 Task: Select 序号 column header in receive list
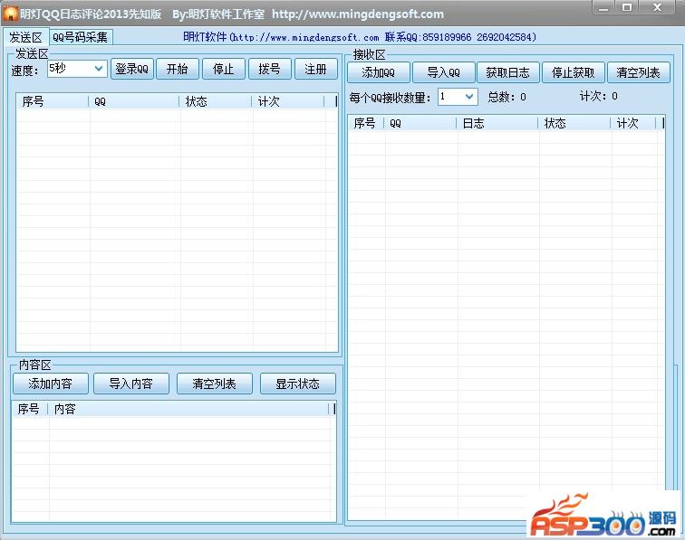click(366, 123)
